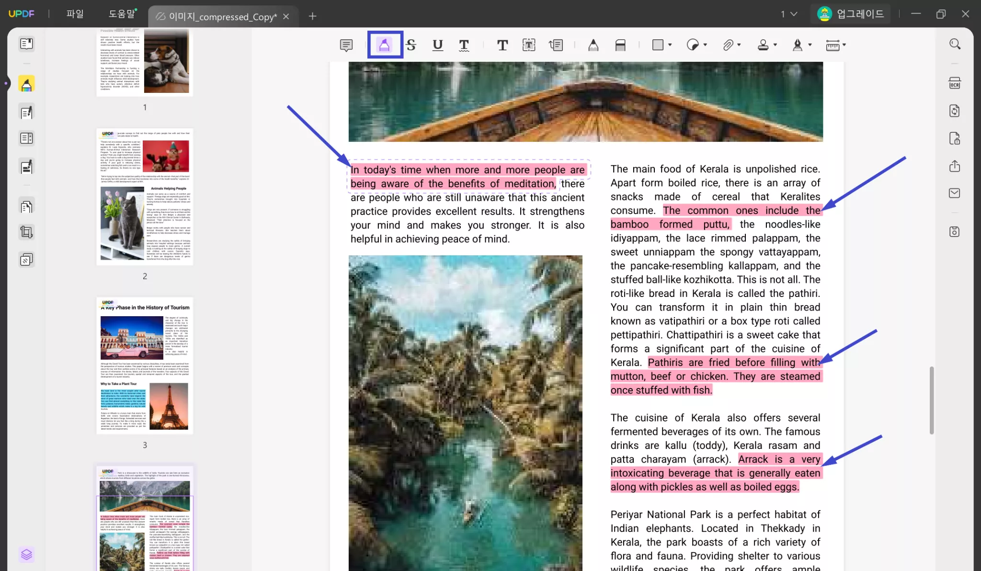The image size is (981, 571).
Task: Close the 이미지_compressed_Copy tab
Action: point(286,16)
